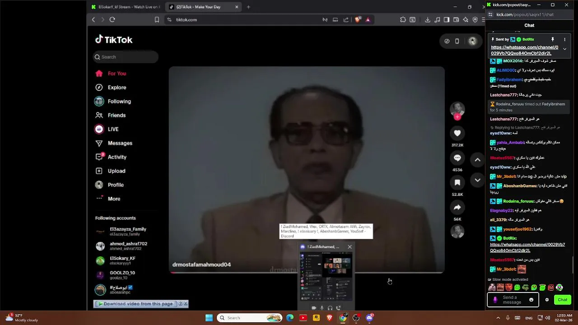Bookmark this page in the toolbar
This screenshot has width=578, height=325.
click(157, 19)
